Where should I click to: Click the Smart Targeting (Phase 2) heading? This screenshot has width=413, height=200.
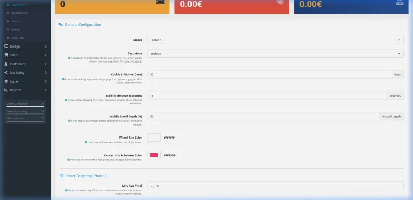pos(86,176)
